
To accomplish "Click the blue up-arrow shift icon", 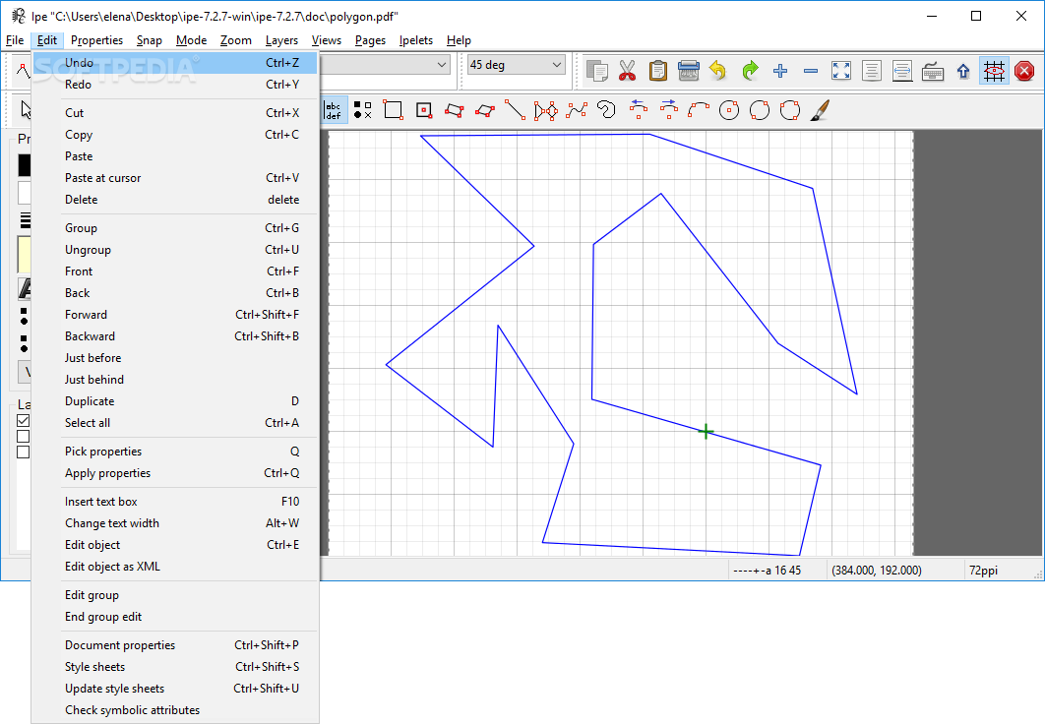I will point(963,71).
